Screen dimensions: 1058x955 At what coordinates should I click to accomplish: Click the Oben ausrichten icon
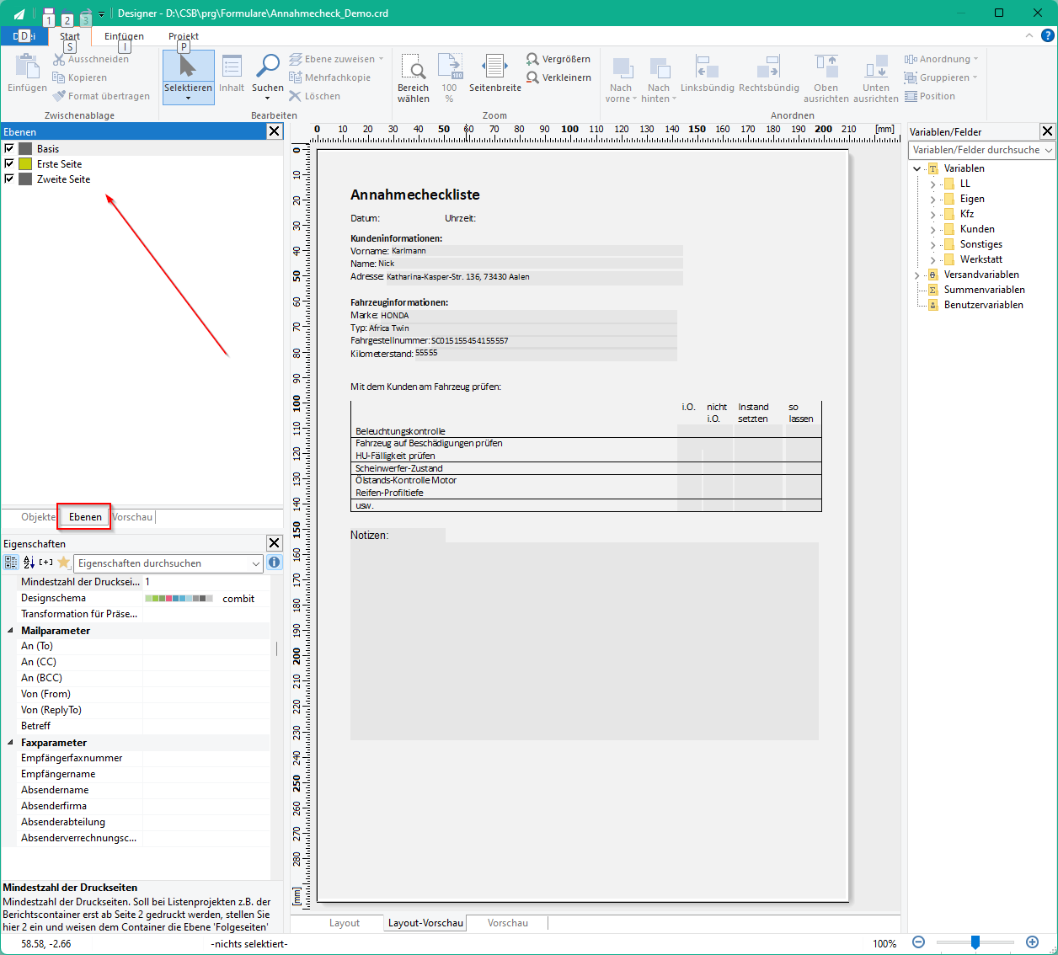826,67
